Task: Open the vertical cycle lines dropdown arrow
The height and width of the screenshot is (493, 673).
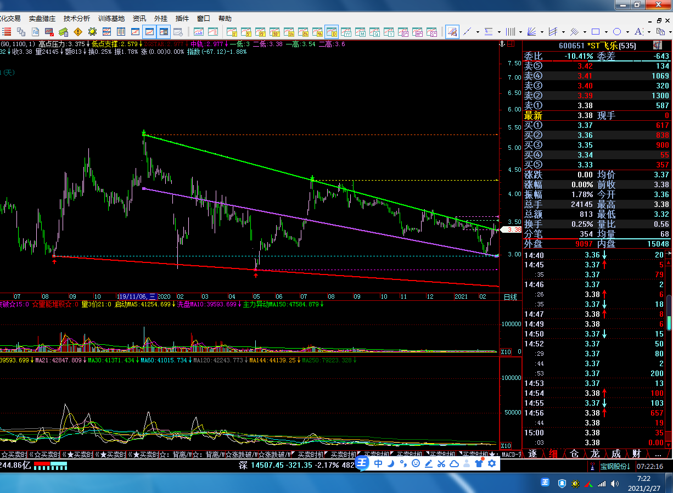Action: coord(520,32)
